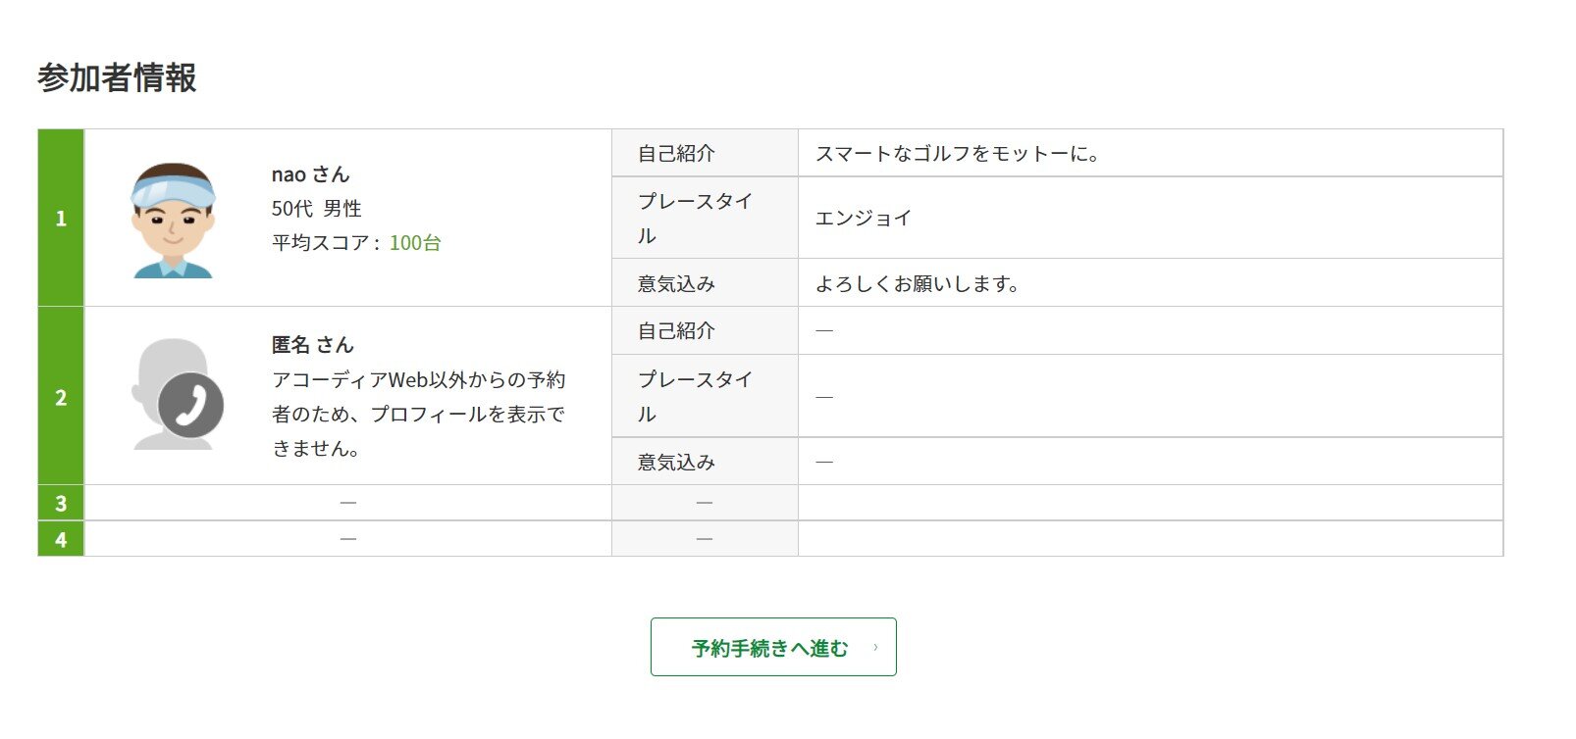1576x739 pixels.
Task: Click nao's 自己紹介 label cell
Action: pos(676,154)
